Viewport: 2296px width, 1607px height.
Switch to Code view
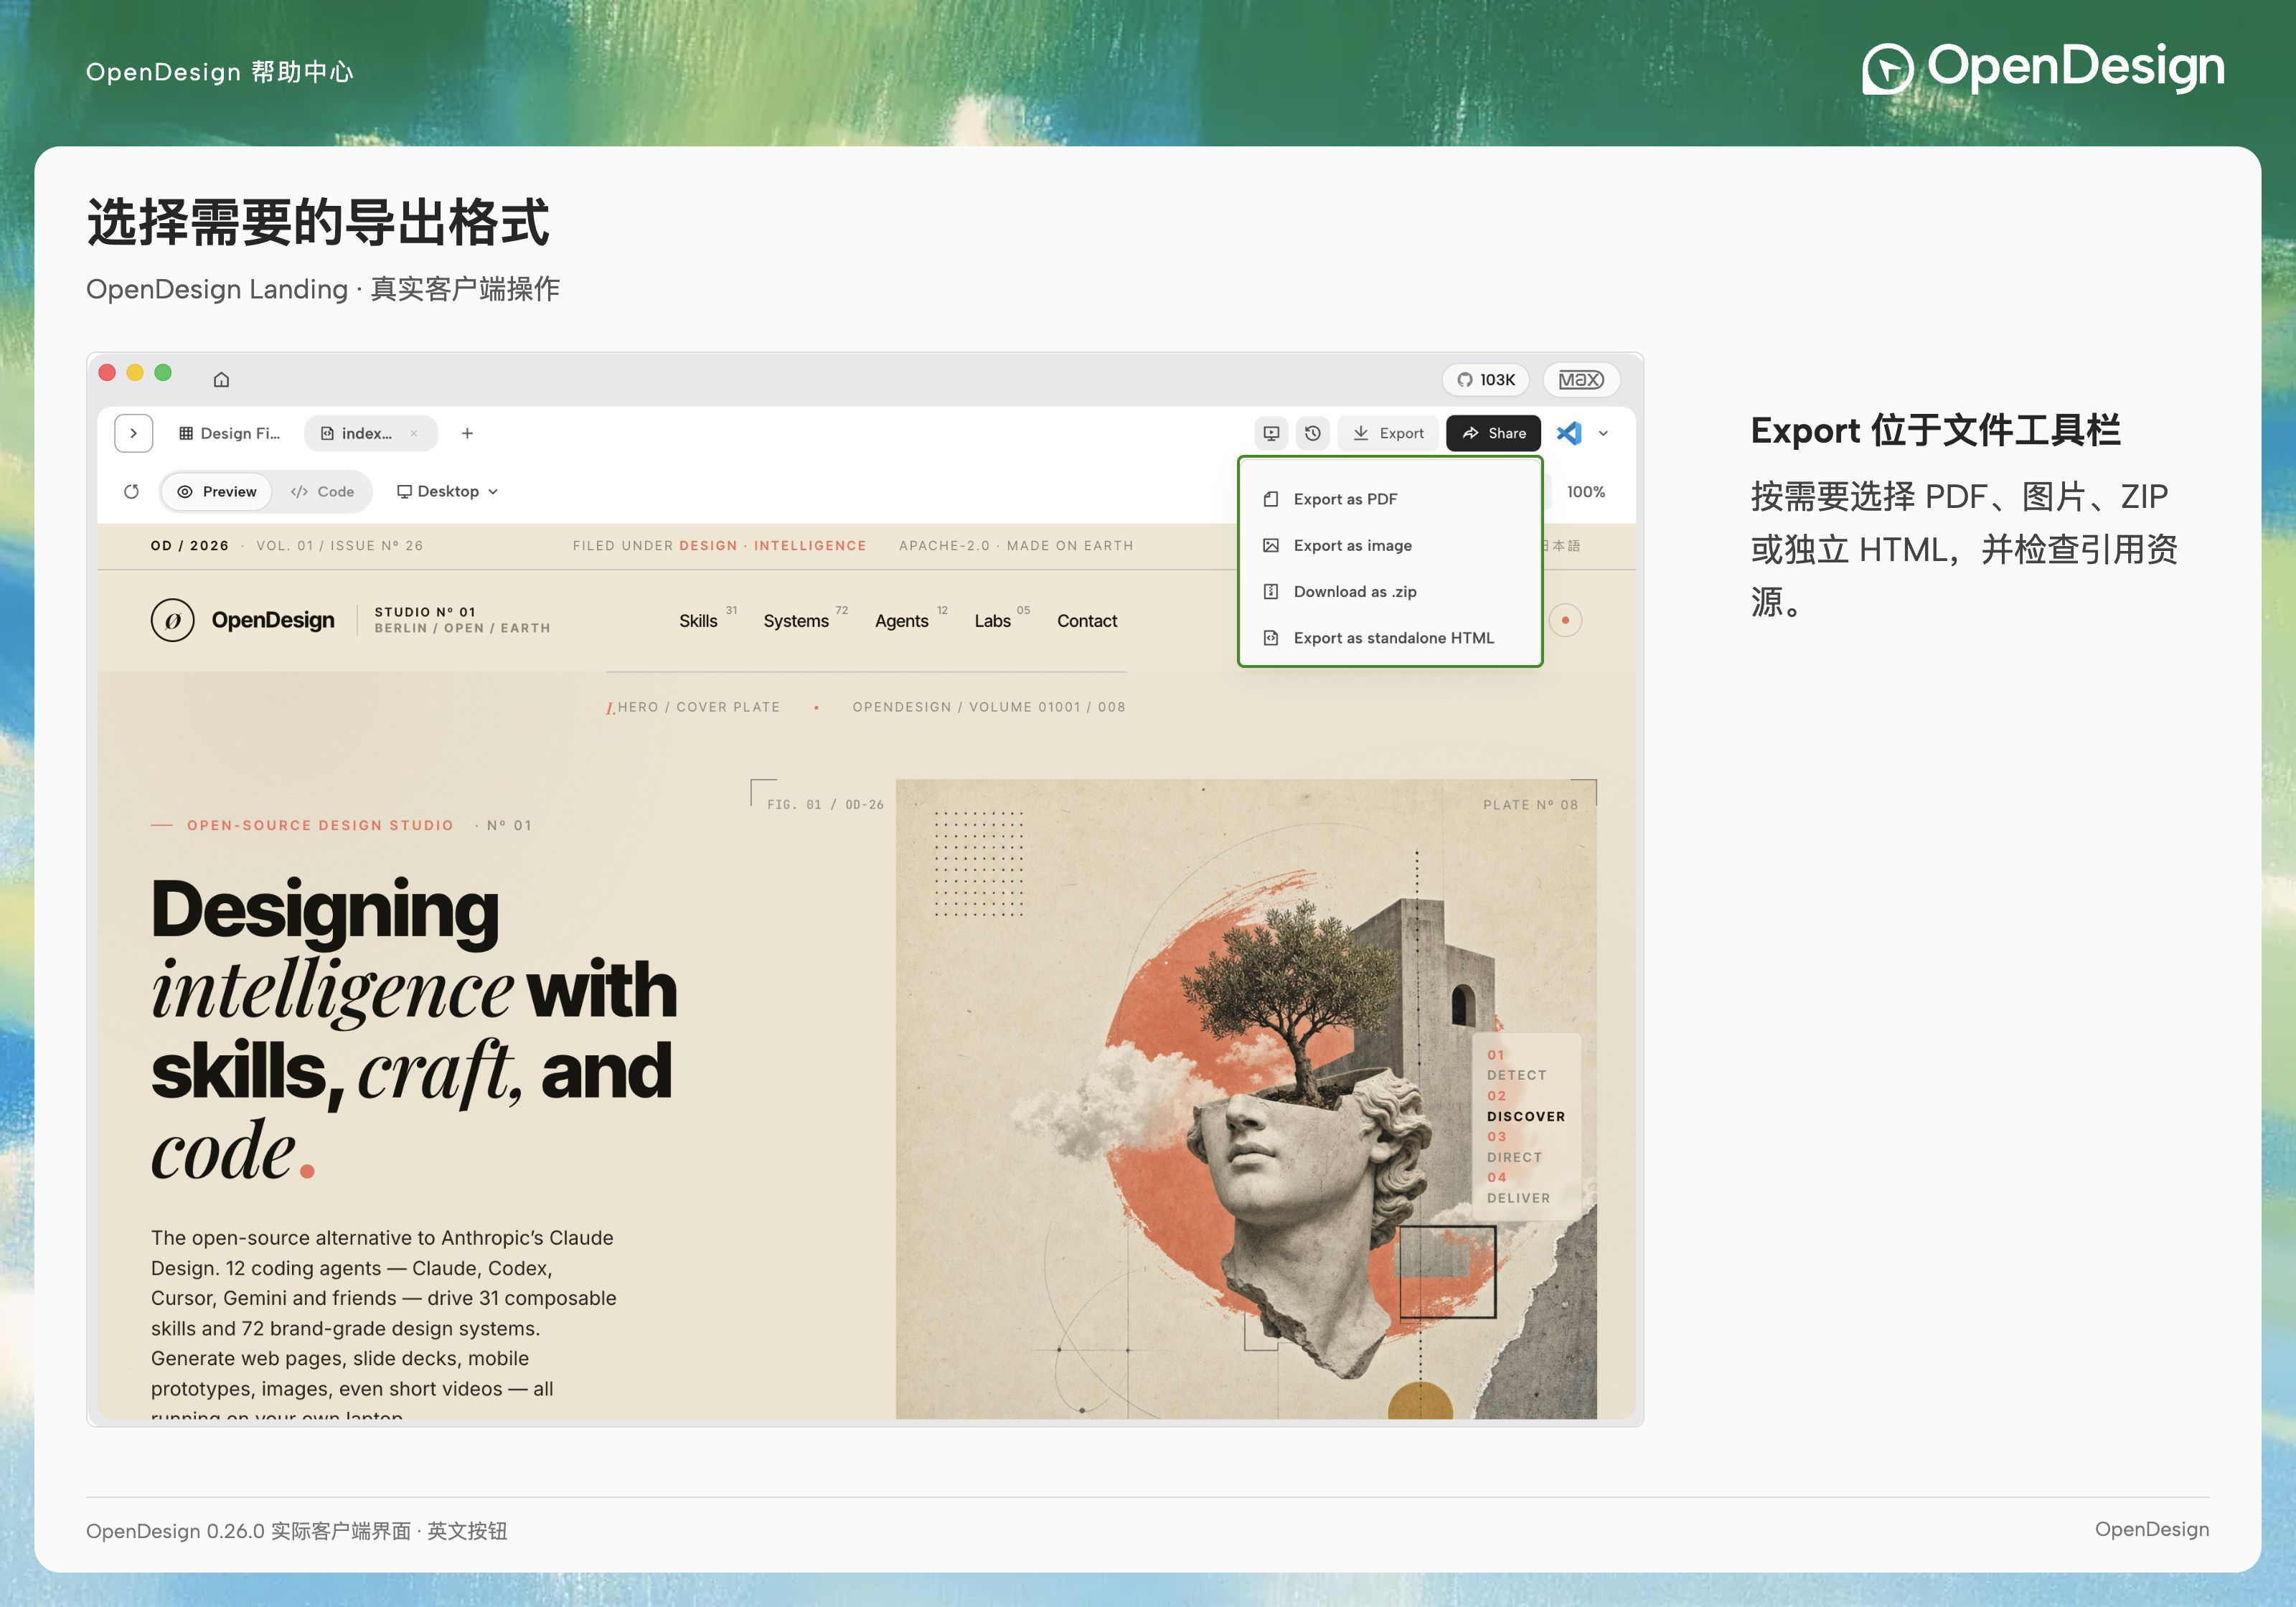point(322,491)
